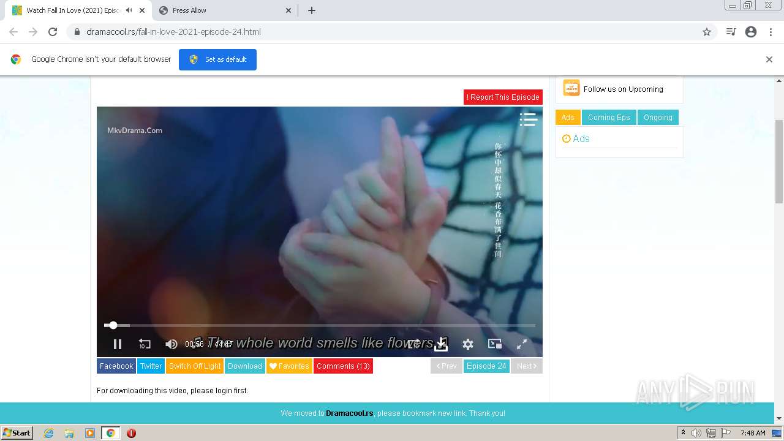Mute the video player volume

[171, 344]
